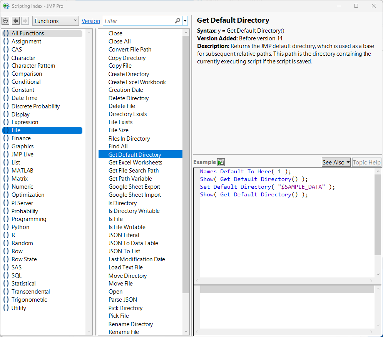Choose Get Excel Worksheets from the function list

click(x=135, y=163)
